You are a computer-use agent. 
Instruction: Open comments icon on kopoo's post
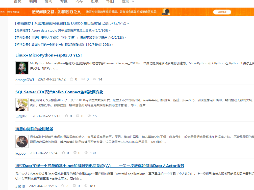[75, 153]
